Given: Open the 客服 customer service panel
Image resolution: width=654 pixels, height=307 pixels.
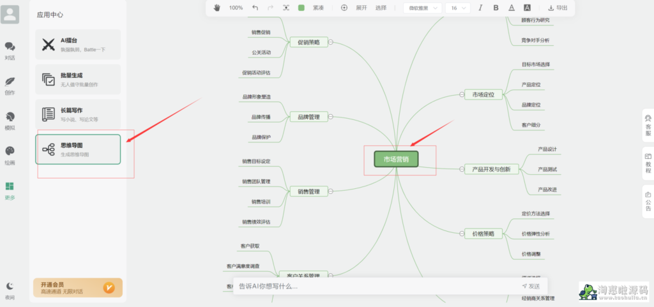Looking at the screenshot, I should pos(648,125).
